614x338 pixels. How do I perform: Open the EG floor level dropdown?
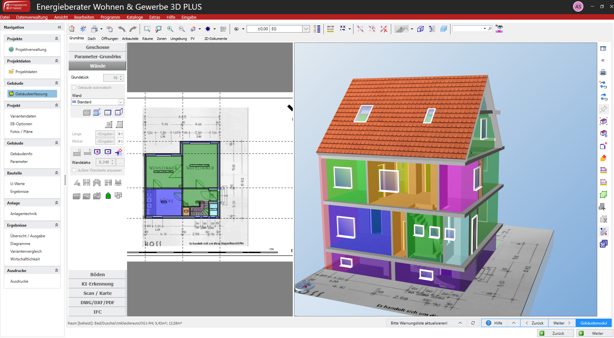(x=306, y=29)
